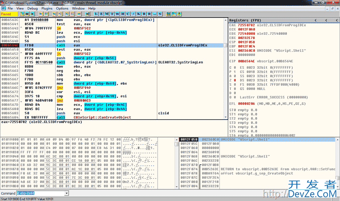
Task: Click the Run program toolbar icon
Action: pos(41,14)
